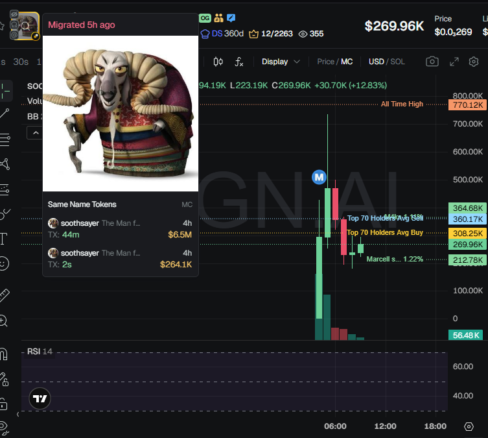Screen dimensions: 488x438
Task: Click the hide-token eye icon beside avatar
Action: click(x=14, y=14)
